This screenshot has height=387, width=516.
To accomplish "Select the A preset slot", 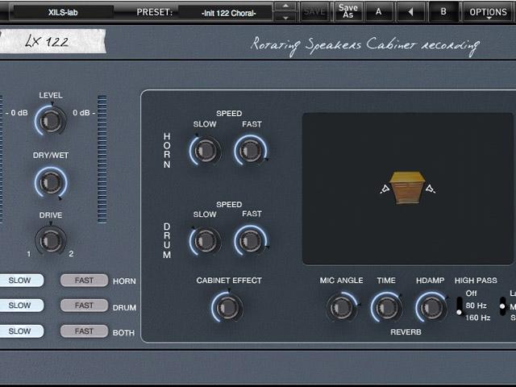I will (378, 12).
